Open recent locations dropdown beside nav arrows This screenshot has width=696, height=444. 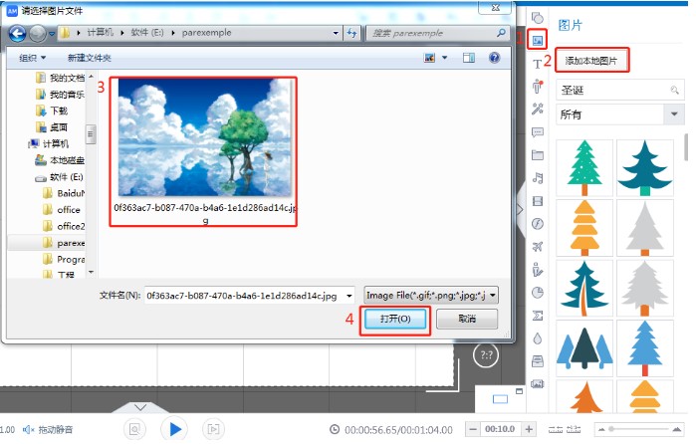point(52,33)
